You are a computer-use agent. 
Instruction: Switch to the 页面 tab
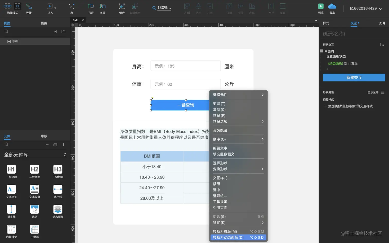point(7,23)
